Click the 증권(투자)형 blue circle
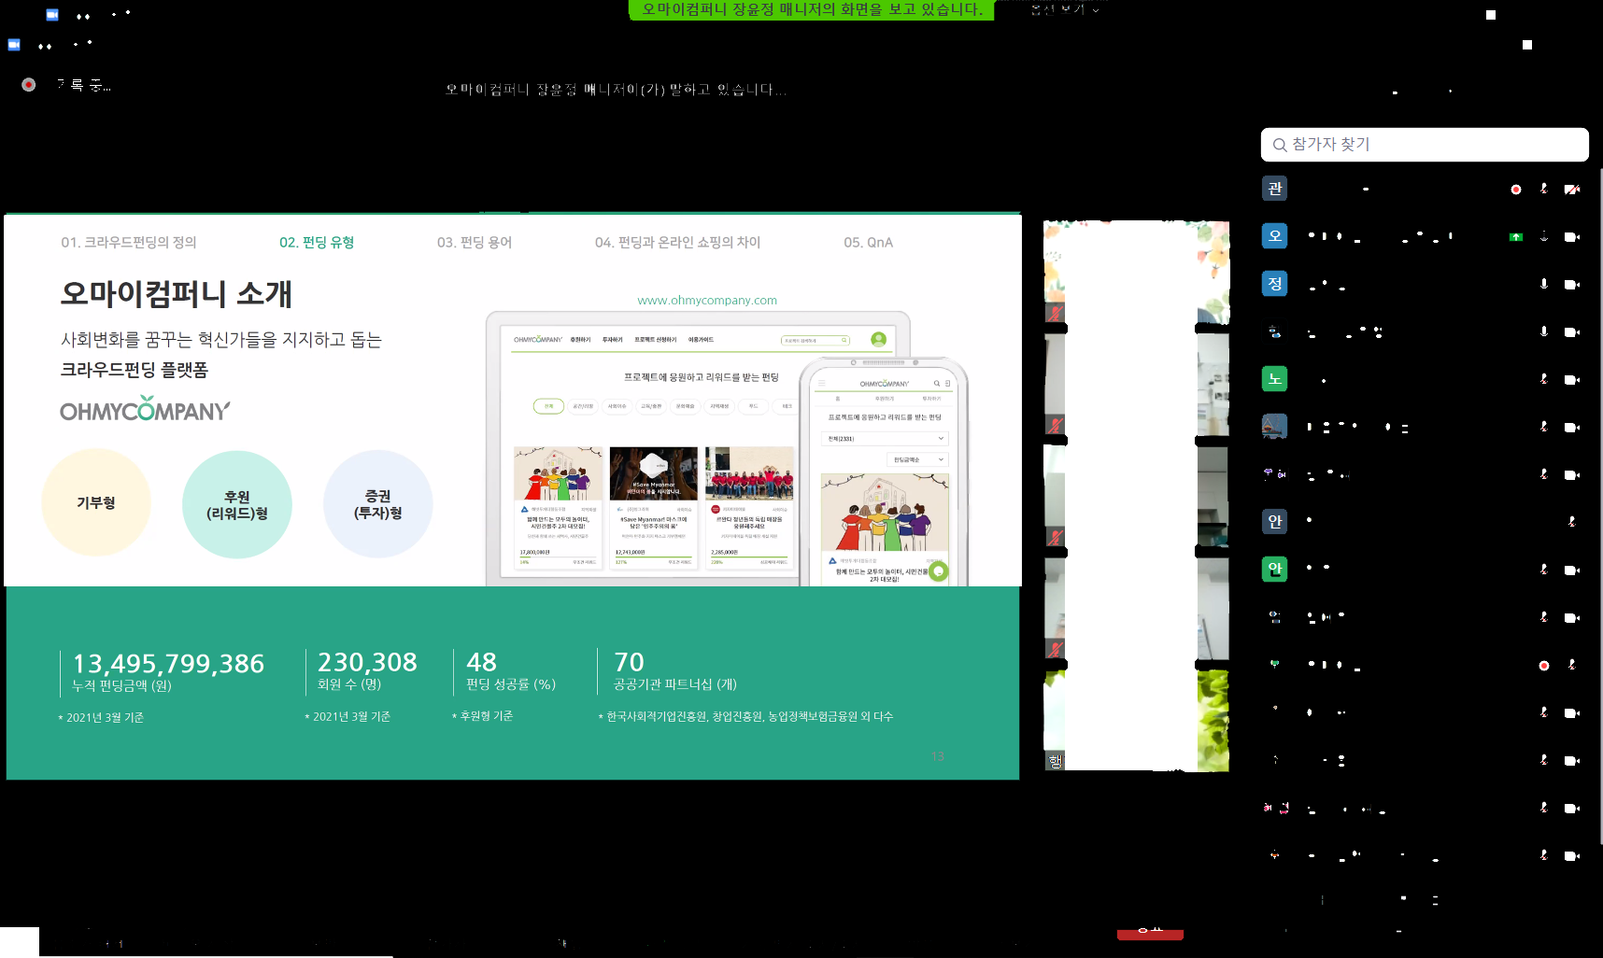The width and height of the screenshot is (1603, 958). (x=378, y=504)
